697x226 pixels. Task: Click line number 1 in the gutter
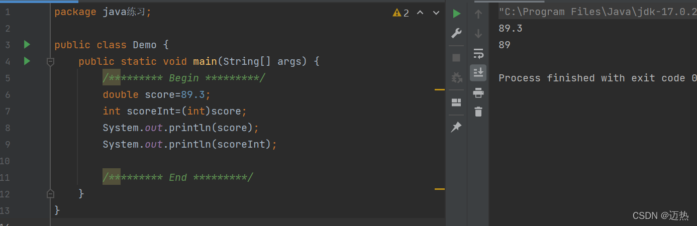(8, 12)
